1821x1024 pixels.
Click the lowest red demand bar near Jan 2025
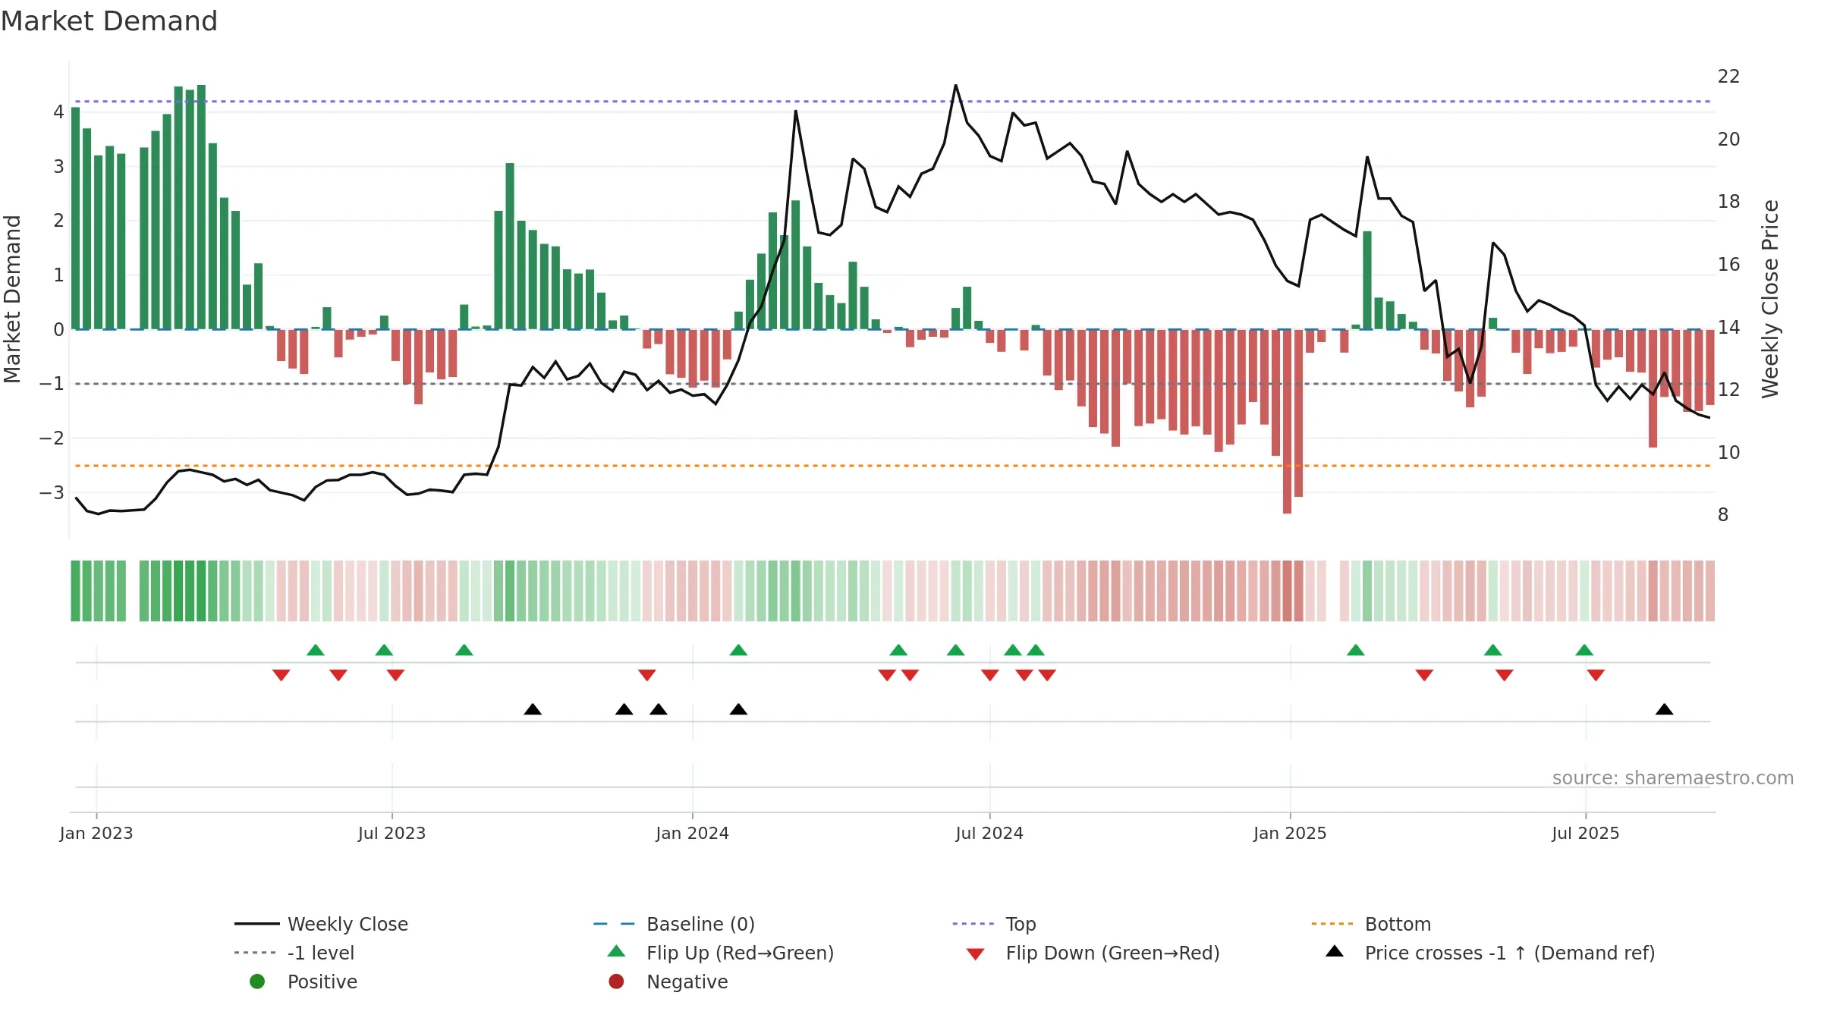[1287, 422]
